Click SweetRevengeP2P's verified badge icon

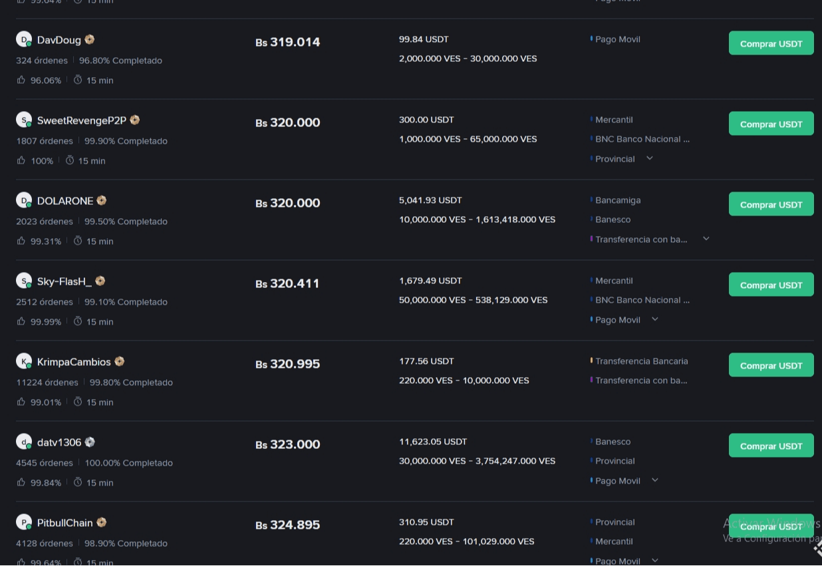[134, 120]
